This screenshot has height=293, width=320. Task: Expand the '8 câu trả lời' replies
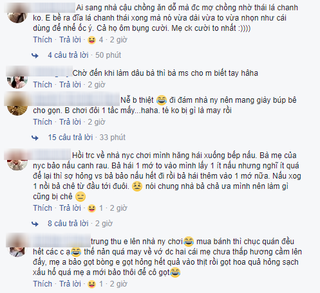68,224
